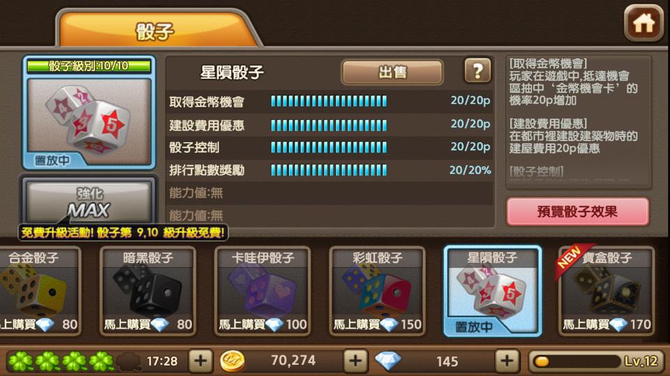The width and height of the screenshot is (670, 376).
Task: Go to the home screen icon
Action: 643,24
